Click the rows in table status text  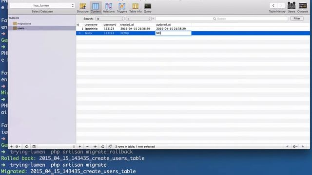pos(135,147)
